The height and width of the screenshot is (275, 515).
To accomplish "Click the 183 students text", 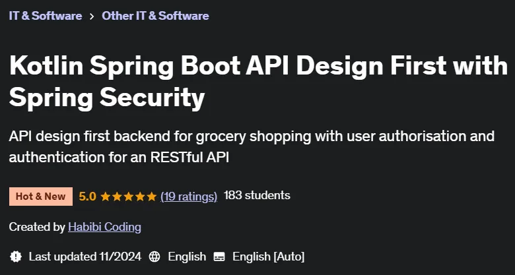I will (x=257, y=195).
